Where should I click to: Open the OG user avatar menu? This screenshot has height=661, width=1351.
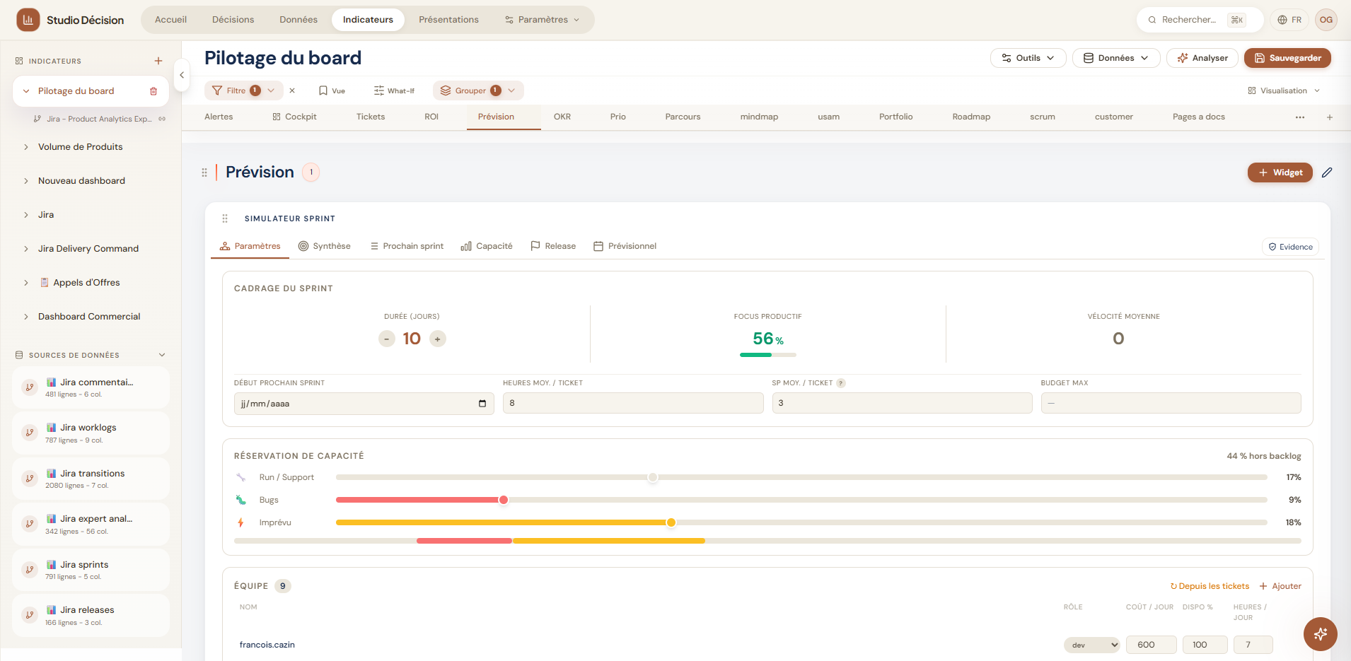(x=1326, y=20)
